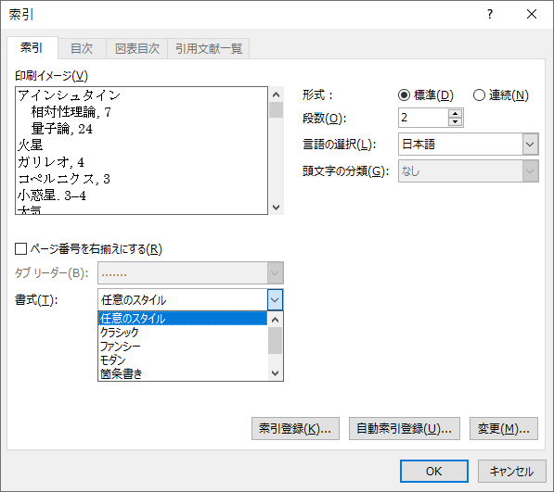554x492 pixels.
Task: Select 任意のスタイル in the list
Action: coord(183,318)
